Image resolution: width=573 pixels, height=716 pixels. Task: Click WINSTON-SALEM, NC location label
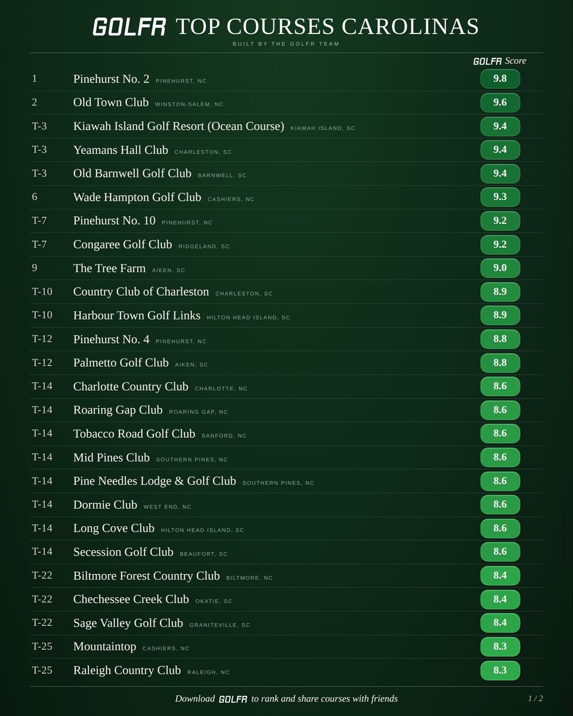tap(189, 104)
